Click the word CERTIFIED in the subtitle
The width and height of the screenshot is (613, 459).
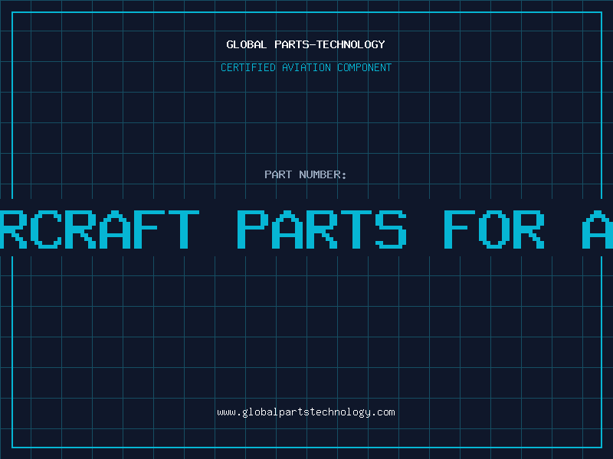(x=248, y=67)
